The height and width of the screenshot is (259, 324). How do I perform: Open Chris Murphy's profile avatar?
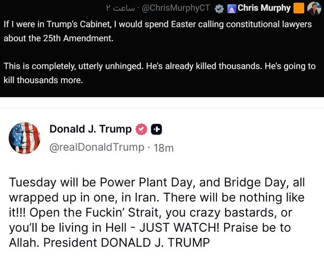pos(314,8)
